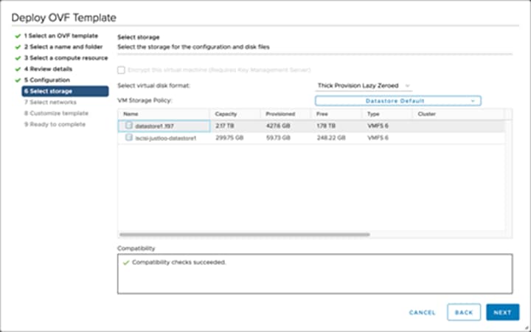Click the 2.17 TB capacity cell
The height and width of the screenshot is (332, 531).
(225, 125)
